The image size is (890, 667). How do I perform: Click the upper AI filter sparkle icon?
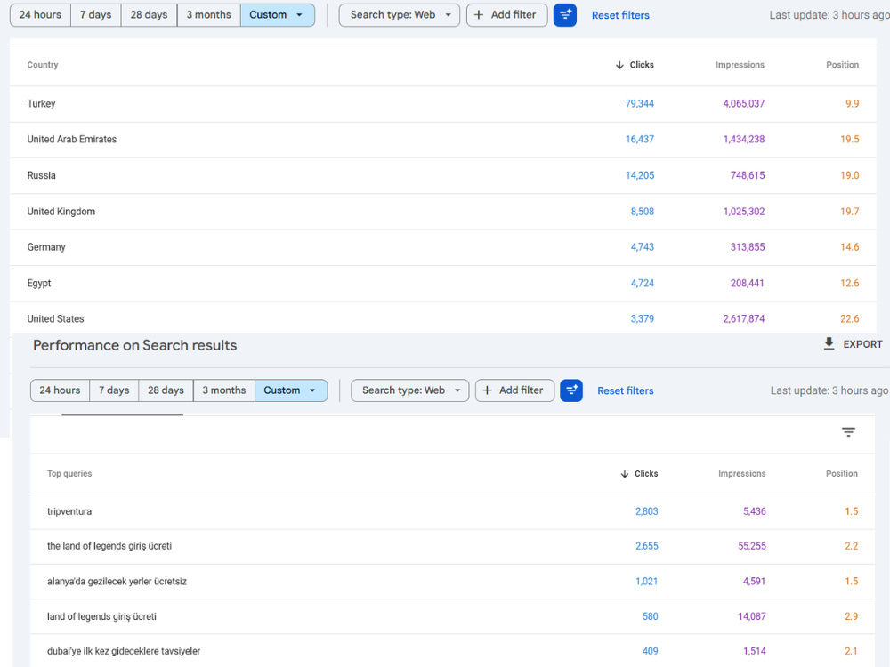point(565,15)
